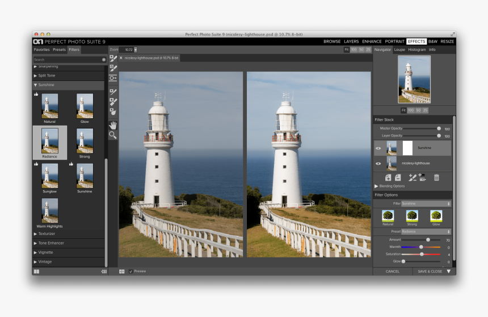Select the Glow tree style icon
This screenshot has width=488, height=317.
(x=436, y=216)
